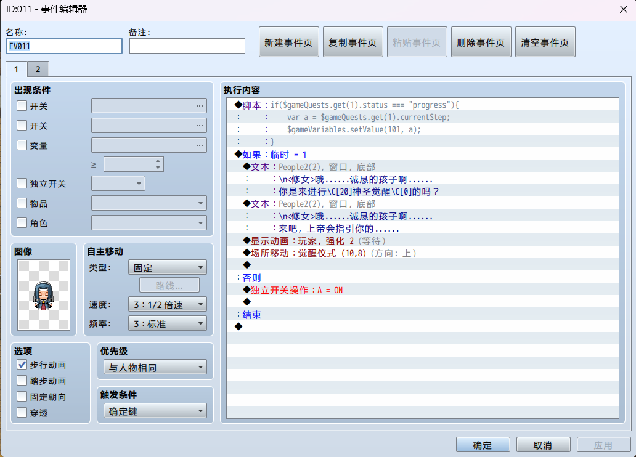Enable the 物品 item condition checkbox
The width and height of the screenshot is (636, 457).
[22, 203]
